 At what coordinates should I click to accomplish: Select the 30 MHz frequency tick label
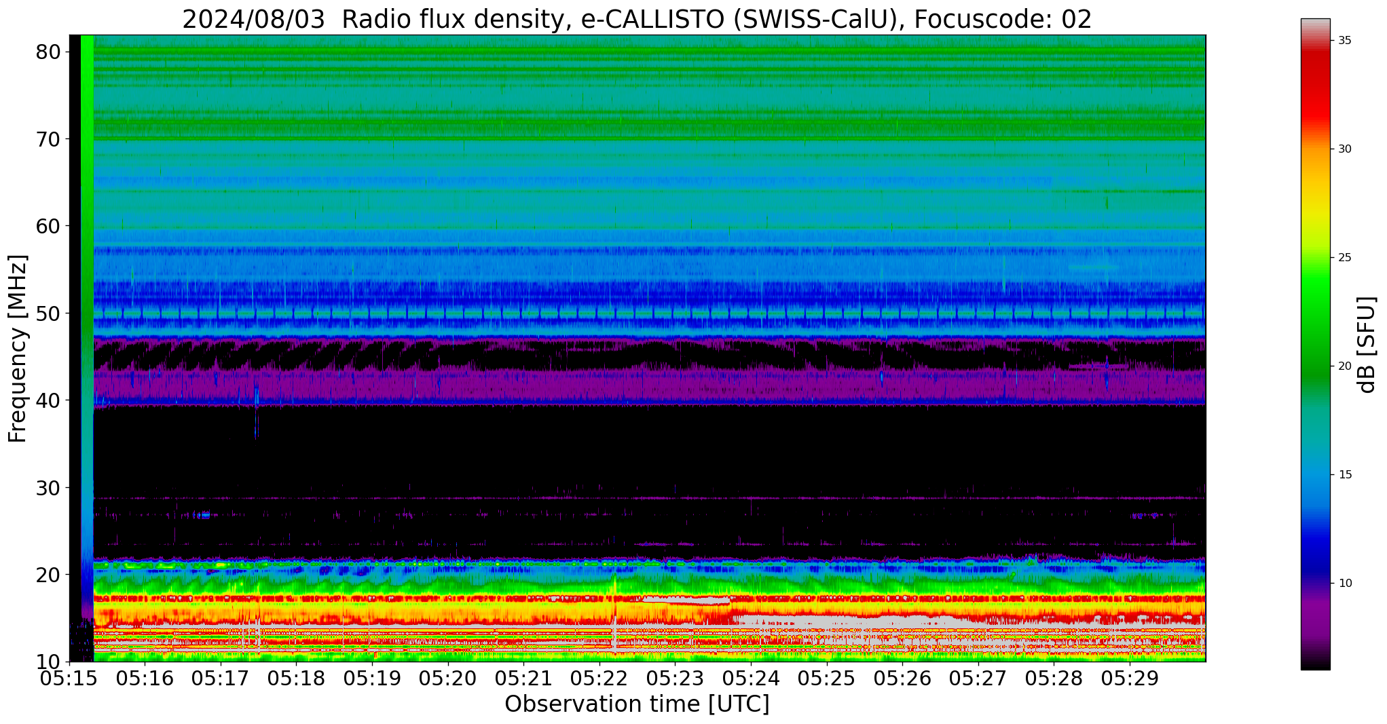pyautogui.click(x=48, y=488)
